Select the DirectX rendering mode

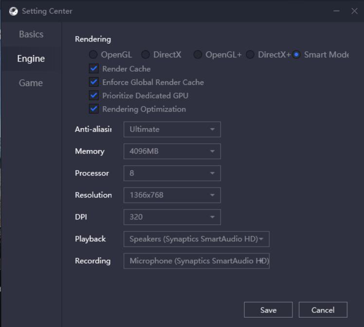pos(145,55)
